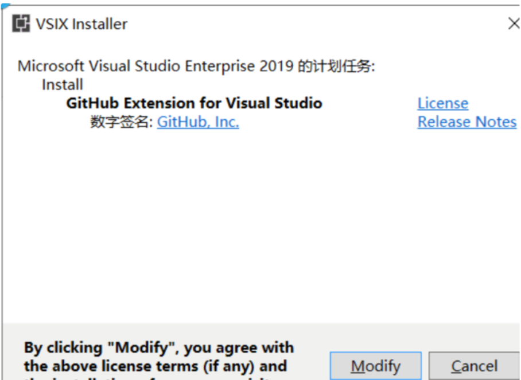Cancel the extension installation
The height and width of the screenshot is (380, 521).
[474, 366]
